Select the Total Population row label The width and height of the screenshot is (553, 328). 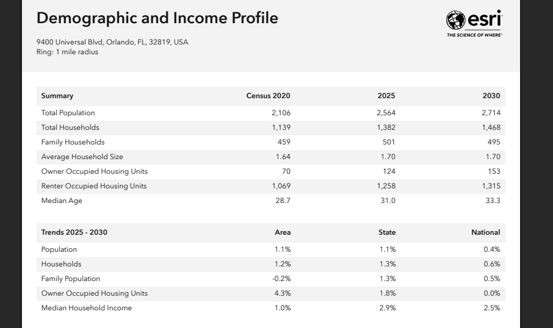pyautogui.click(x=68, y=113)
